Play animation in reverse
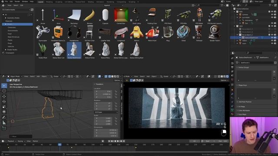The height and width of the screenshot is (156, 278). 115,141
